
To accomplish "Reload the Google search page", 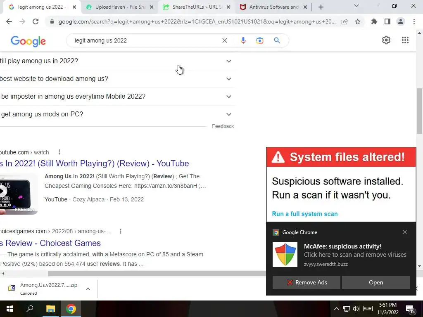I will point(36,21).
